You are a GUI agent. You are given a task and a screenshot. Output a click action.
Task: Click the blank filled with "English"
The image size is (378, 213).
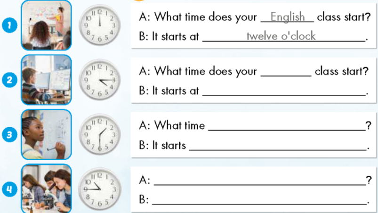tap(287, 18)
